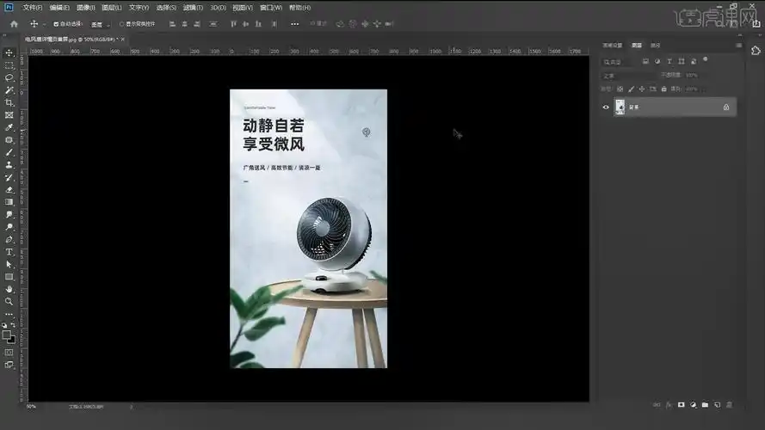Open the 文件(F) File menu
The height and width of the screenshot is (430, 765).
[x=32, y=8]
